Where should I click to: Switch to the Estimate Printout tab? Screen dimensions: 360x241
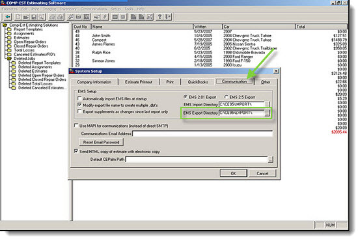point(139,82)
